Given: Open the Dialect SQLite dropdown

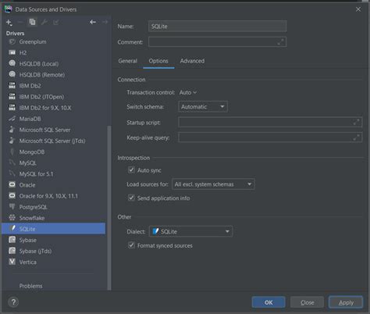Looking at the screenshot, I should [x=190, y=231].
